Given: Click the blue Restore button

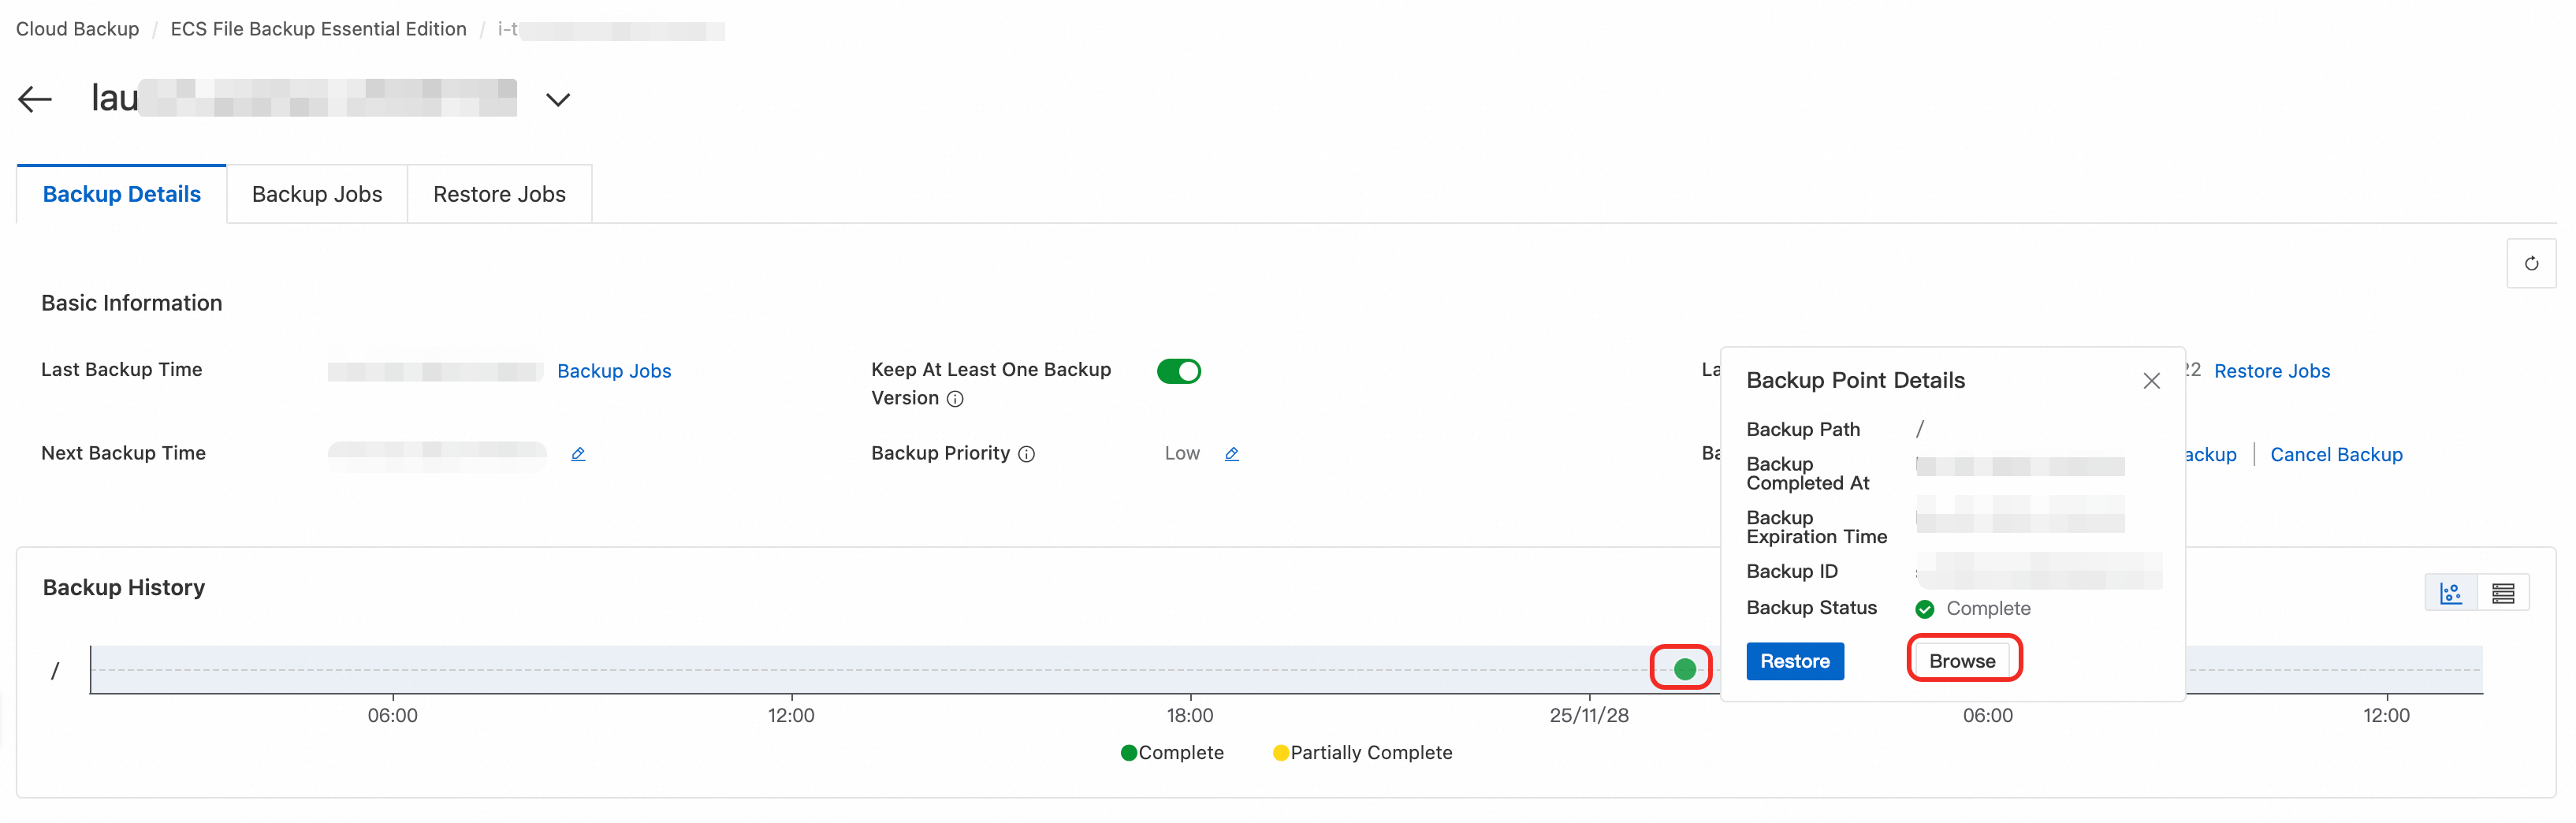Looking at the screenshot, I should click(1795, 661).
